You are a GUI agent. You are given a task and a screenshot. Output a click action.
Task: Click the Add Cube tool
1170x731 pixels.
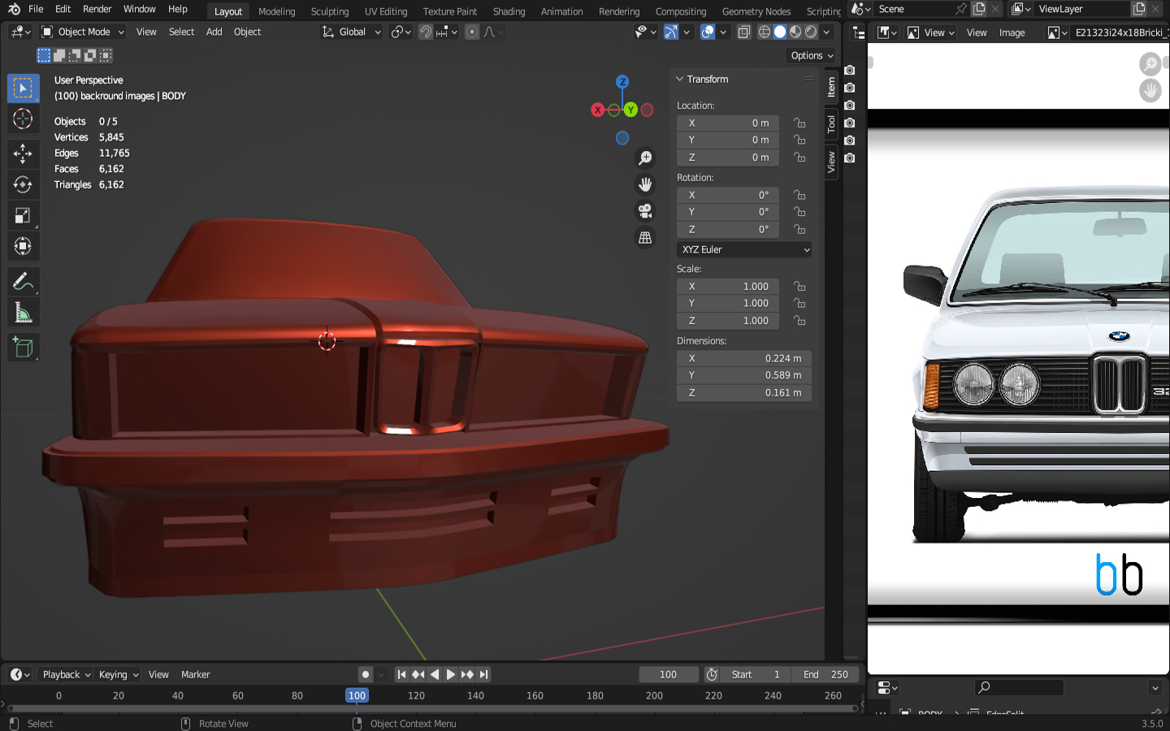[x=23, y=348]
